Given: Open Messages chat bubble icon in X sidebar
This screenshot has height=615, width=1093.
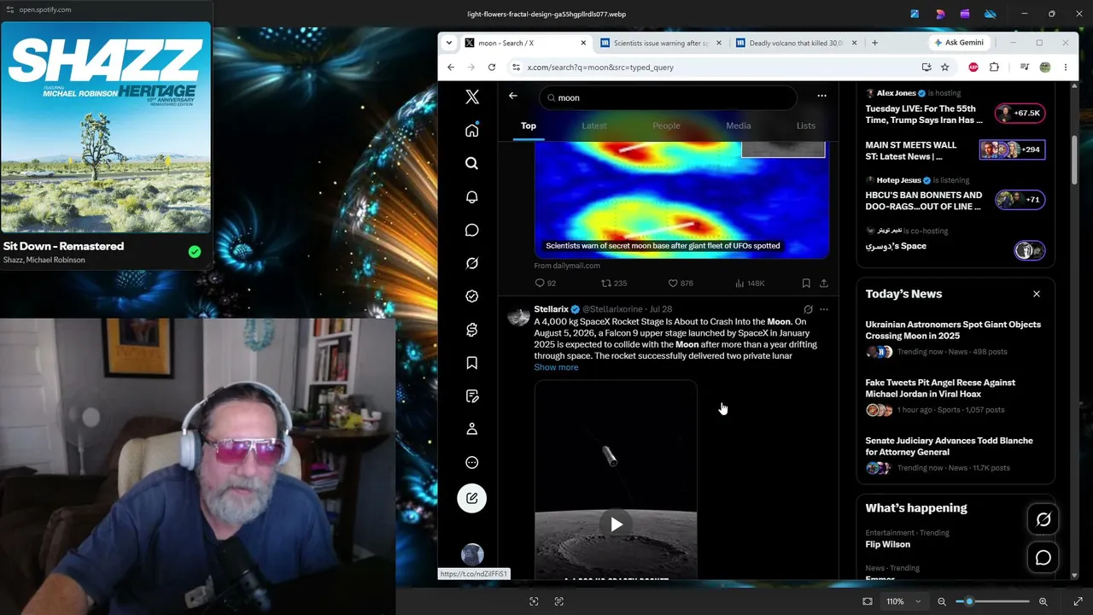Looking at the screenshot, I should click(x=472, y=230).
